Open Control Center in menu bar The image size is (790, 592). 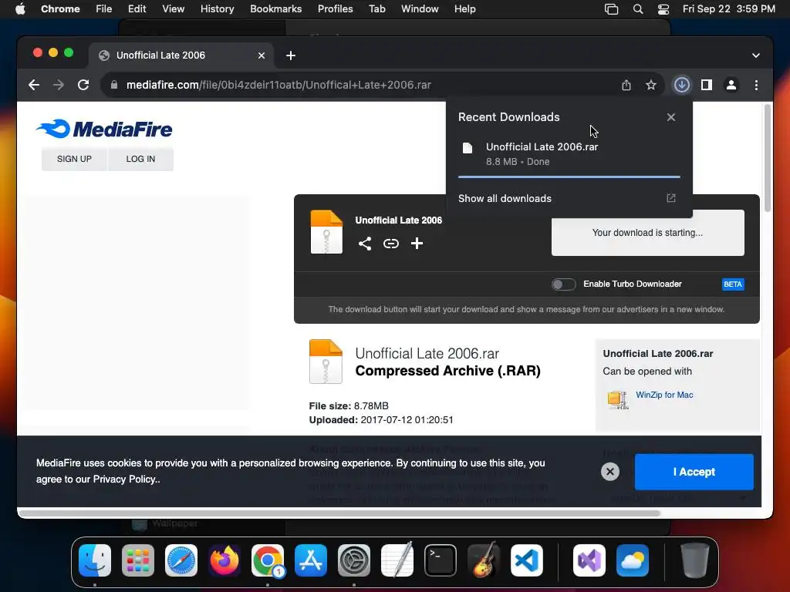663,9
